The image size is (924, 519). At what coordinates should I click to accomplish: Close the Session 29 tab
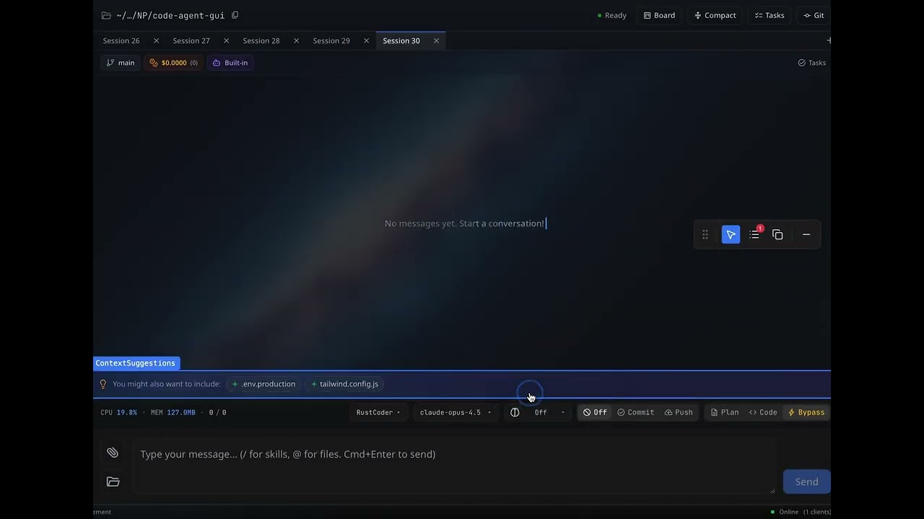pos(366,41)
